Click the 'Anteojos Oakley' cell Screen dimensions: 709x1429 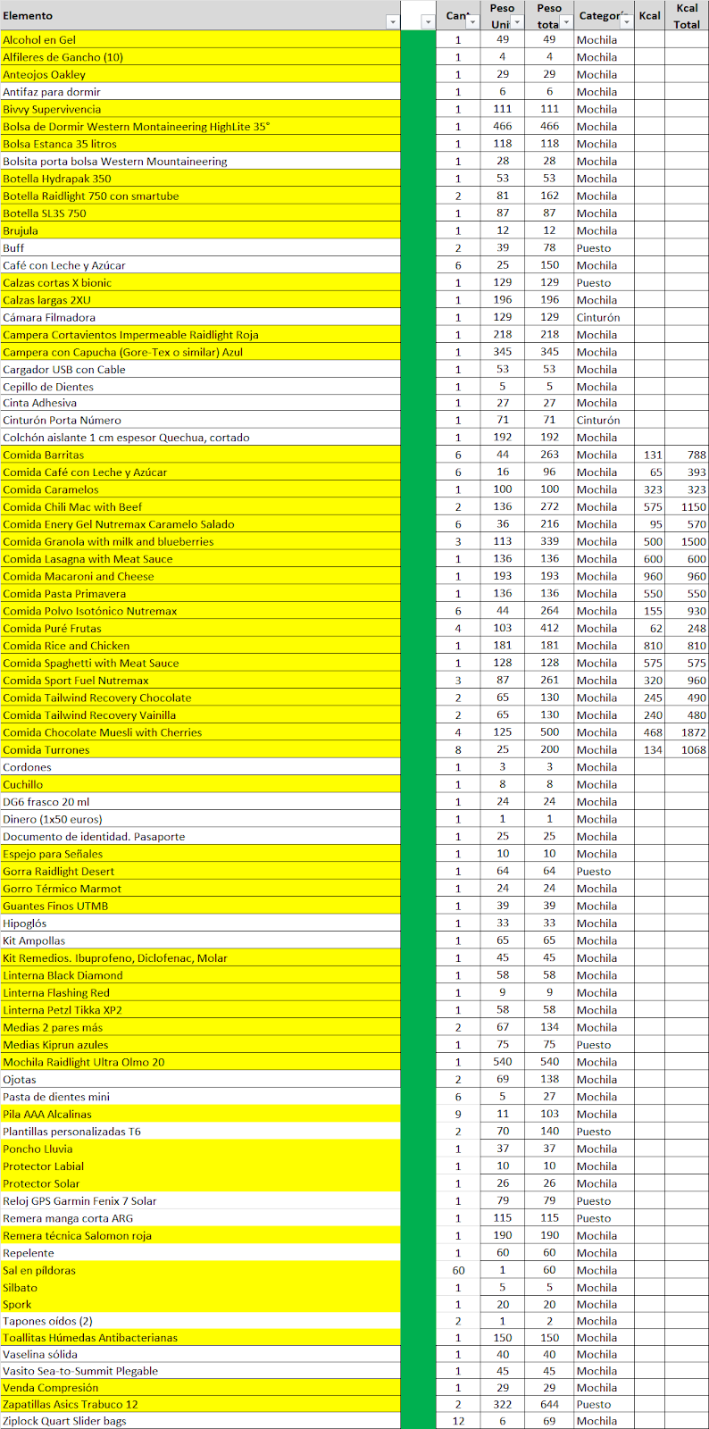(200, 74)
